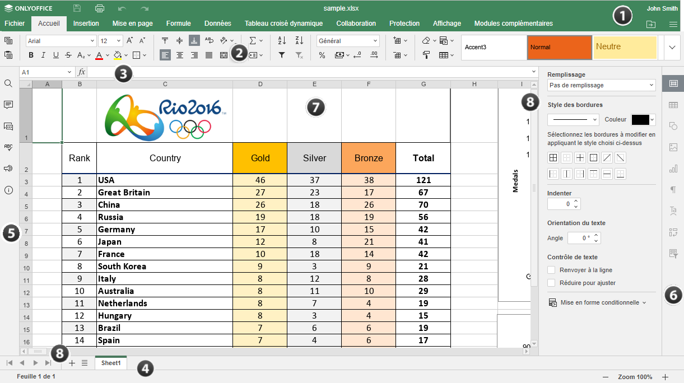Open image settings in right sidebar

673,147
